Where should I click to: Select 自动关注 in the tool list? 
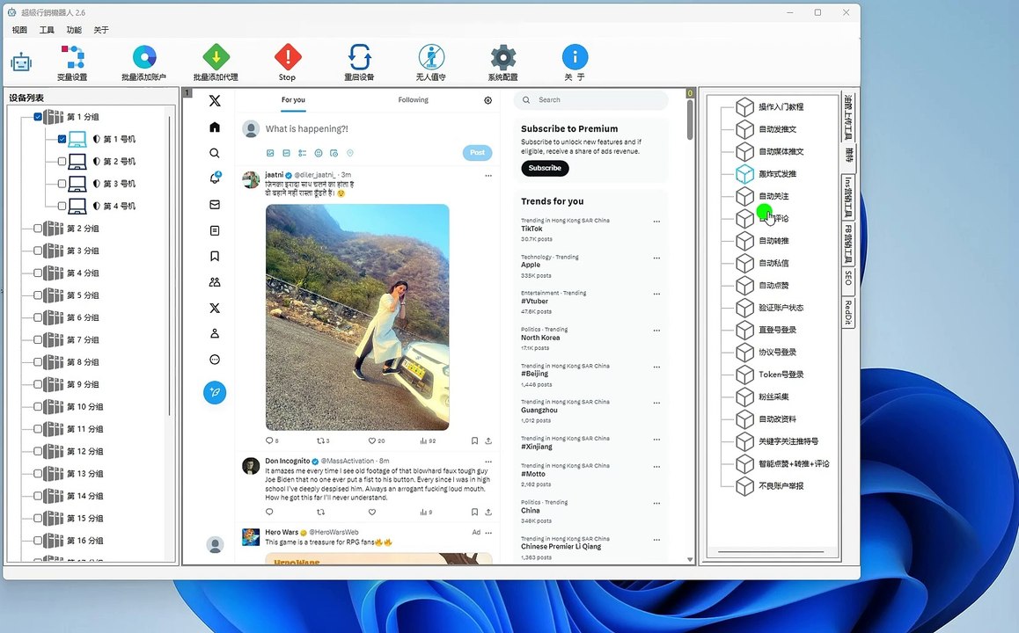pos(774,196)
